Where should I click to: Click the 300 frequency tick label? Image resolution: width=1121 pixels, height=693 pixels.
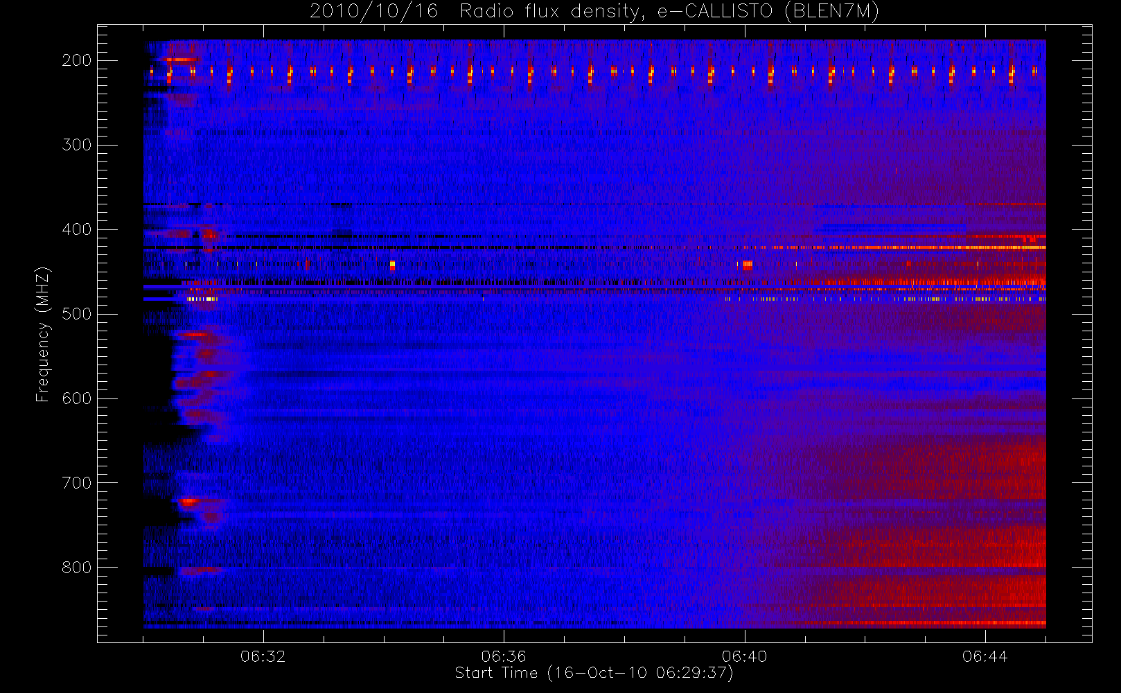[76, 145]
